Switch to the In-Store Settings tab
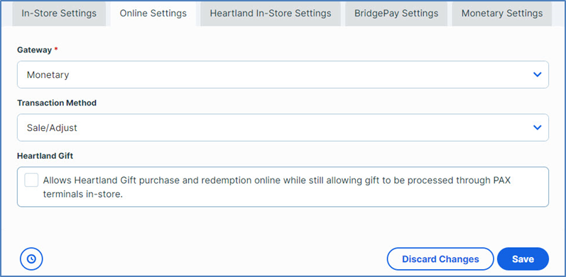The height and width of the screenshot is (277, 566). tap(59, 13)
